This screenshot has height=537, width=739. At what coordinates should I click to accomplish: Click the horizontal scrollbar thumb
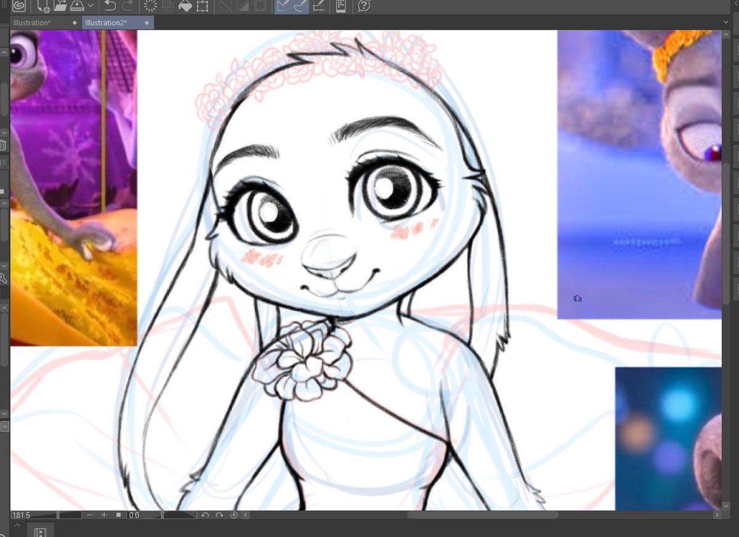pos(483,515)
